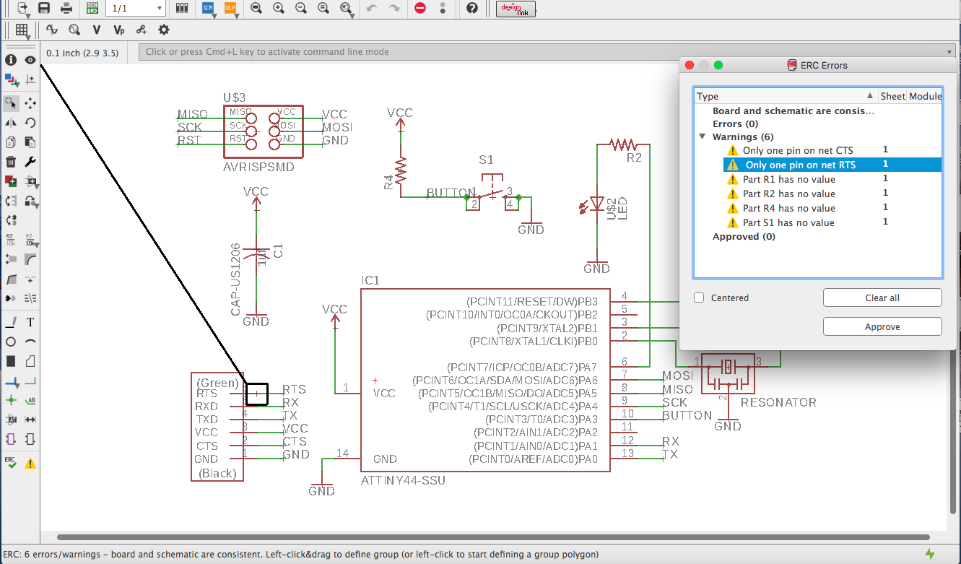This screenshot has height=564, width=961.
Task: Click the Save disk icon
Action: (x=44, y=8)
